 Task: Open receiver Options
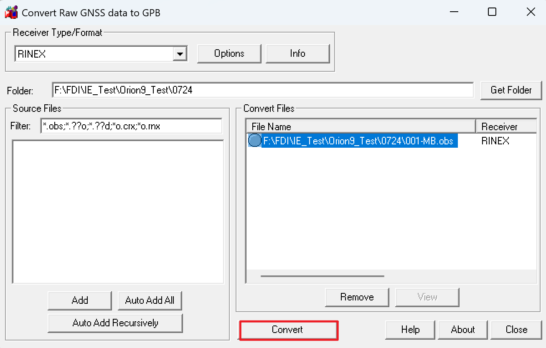coord(229,53)
